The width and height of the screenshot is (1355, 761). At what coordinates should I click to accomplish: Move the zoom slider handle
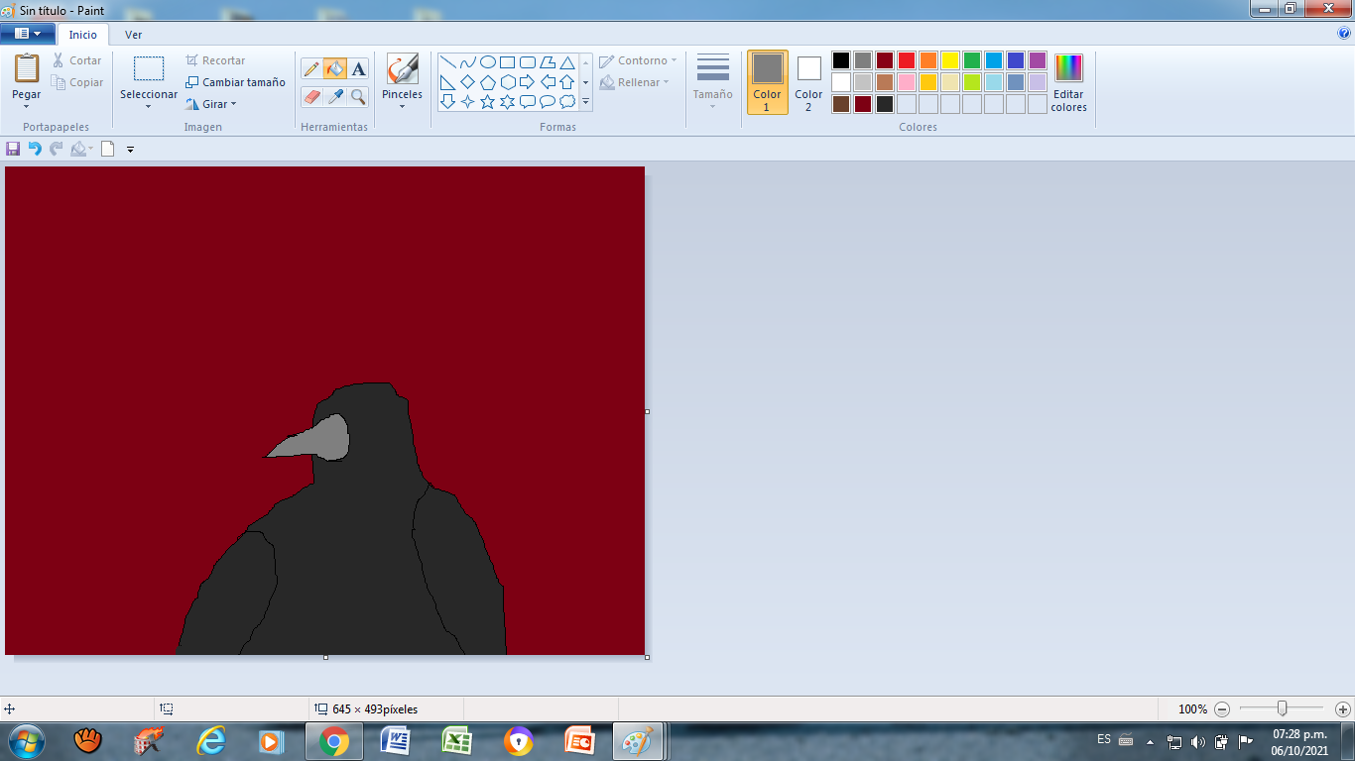click(1283, 708)
